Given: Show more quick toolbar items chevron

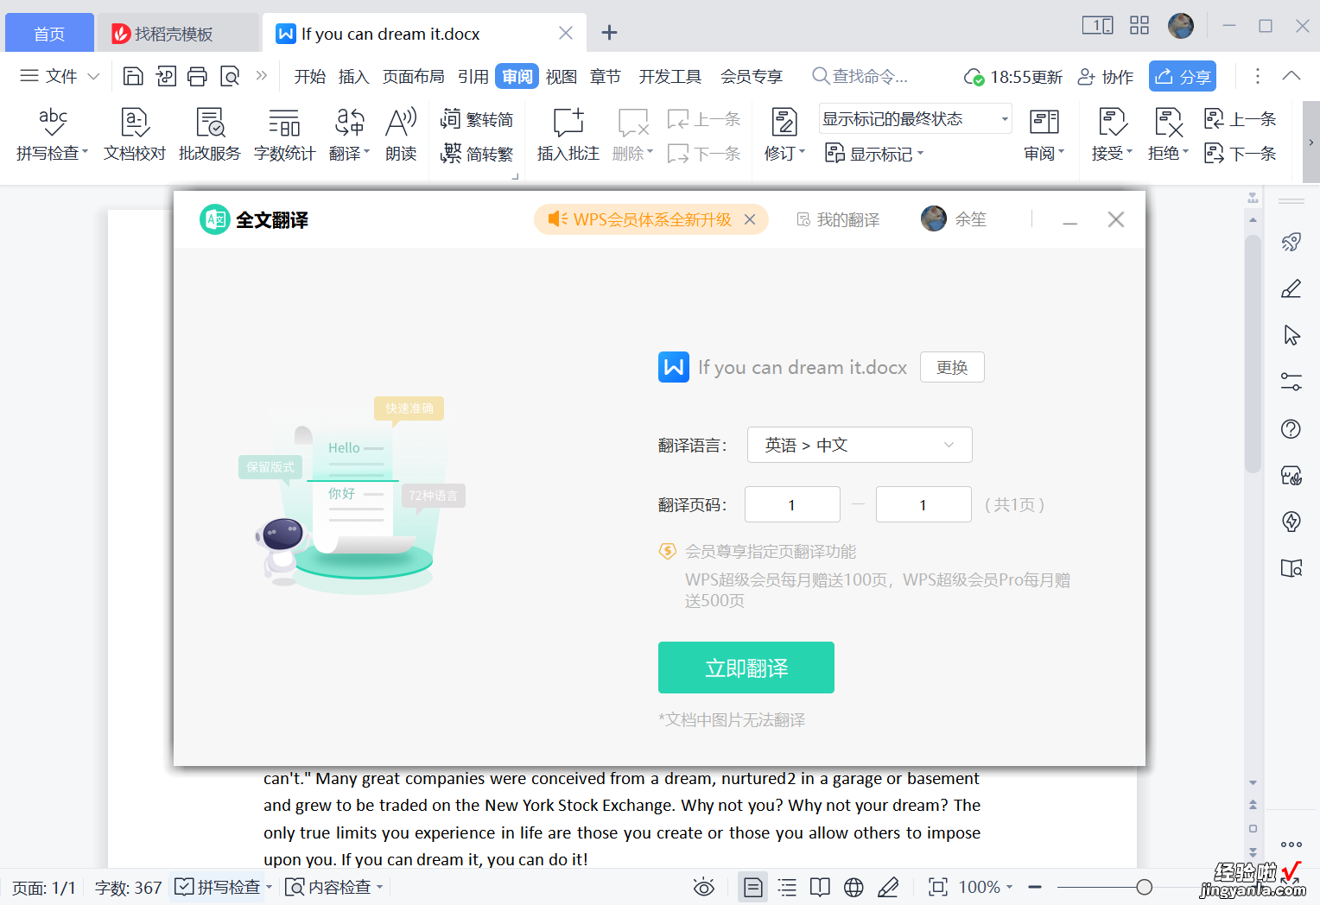Looking at the screenshot, I should point(262,76).
